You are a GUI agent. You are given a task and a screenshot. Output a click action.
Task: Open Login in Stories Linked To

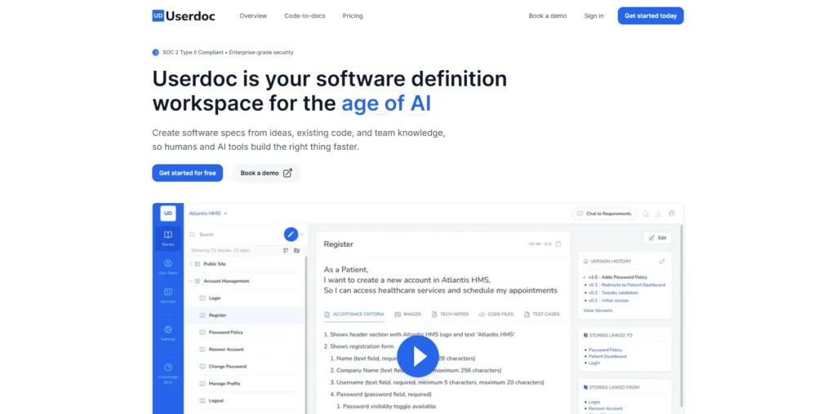point(594,363)
